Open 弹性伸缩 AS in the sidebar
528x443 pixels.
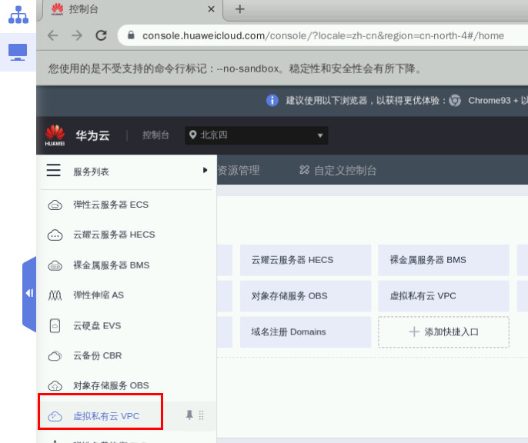(99, 295)
